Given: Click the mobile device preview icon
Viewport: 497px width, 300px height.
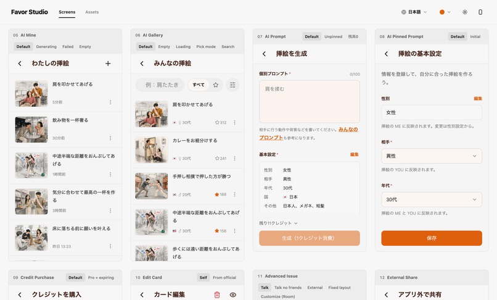Looking at the screenshot, I should 480,12.
